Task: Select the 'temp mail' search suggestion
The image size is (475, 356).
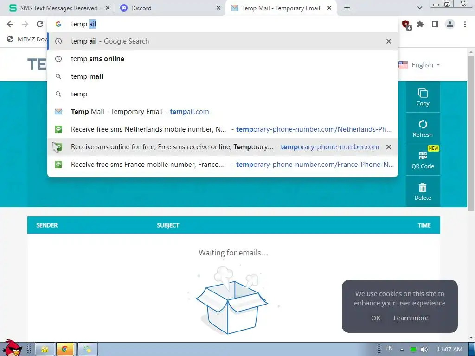Action: (223, 76)
